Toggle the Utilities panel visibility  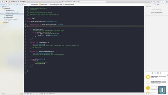[166, 2]
